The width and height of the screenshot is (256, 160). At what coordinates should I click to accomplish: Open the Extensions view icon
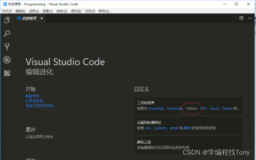click(x=7, y=73)
